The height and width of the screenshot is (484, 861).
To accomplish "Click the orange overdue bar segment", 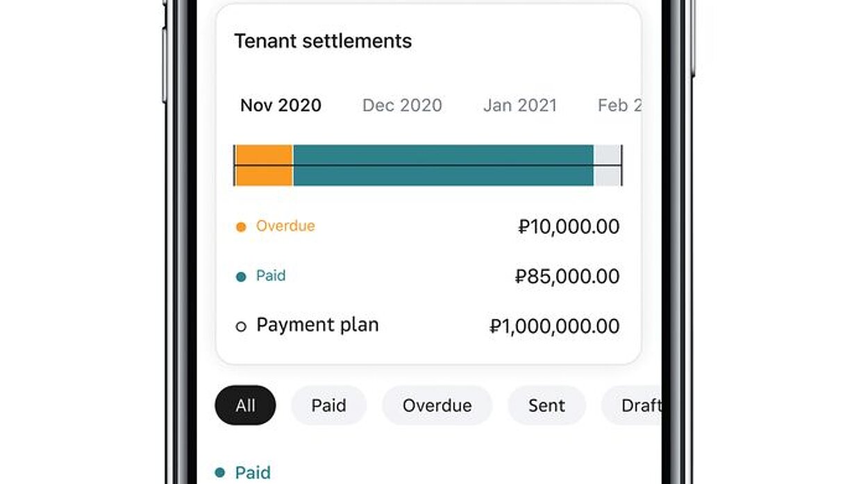I will point(265,165).
